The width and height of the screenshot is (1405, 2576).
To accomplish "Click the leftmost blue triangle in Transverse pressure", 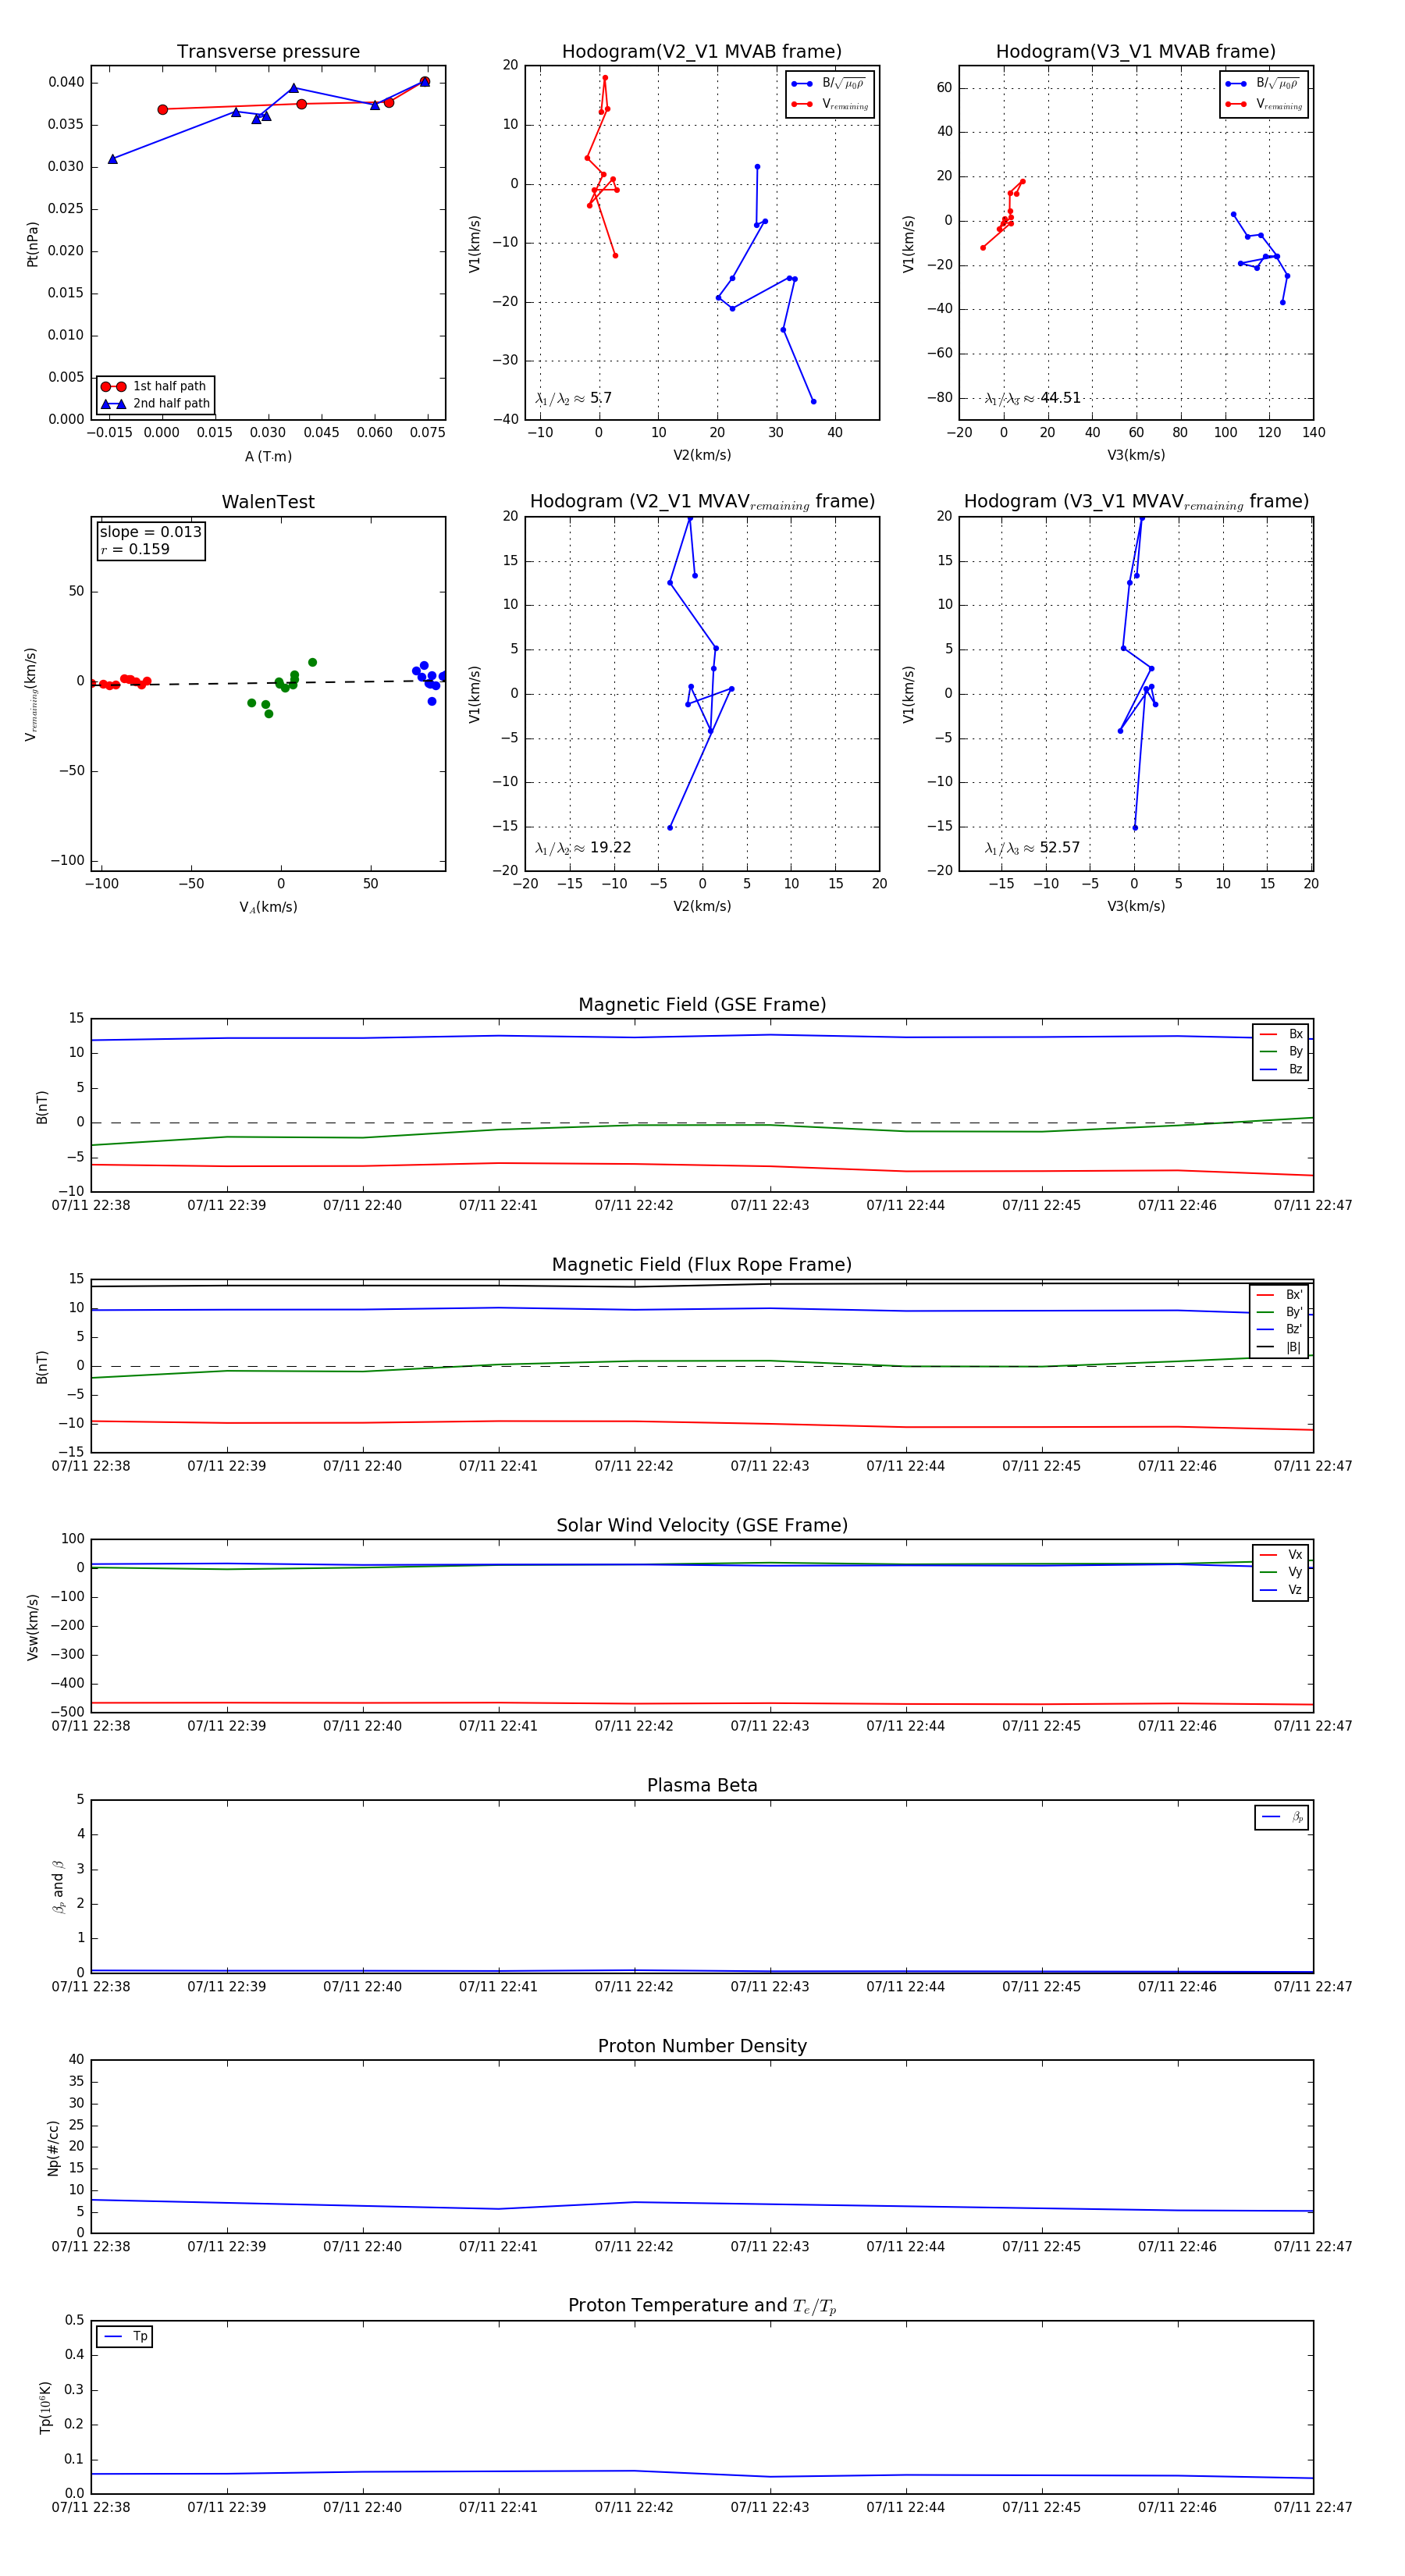I will [113, 159].
